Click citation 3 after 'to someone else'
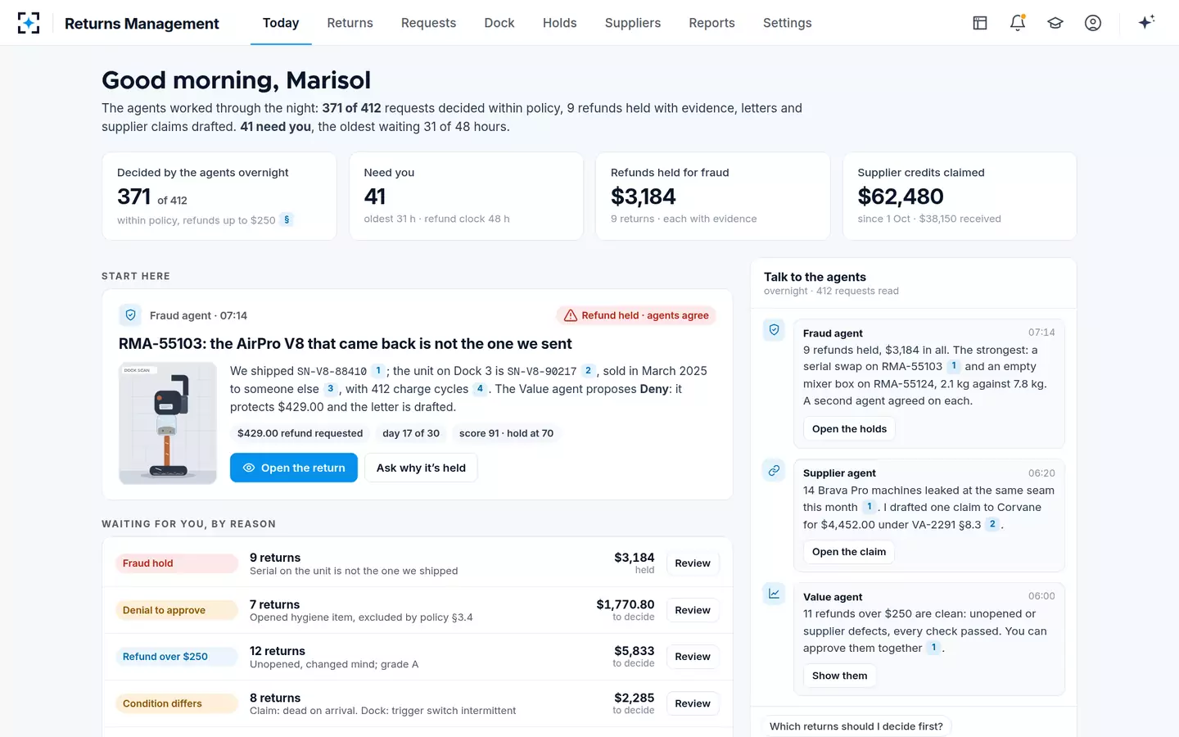The height and width of the screenshot is (737, 1179). click(x=330, y=389)
